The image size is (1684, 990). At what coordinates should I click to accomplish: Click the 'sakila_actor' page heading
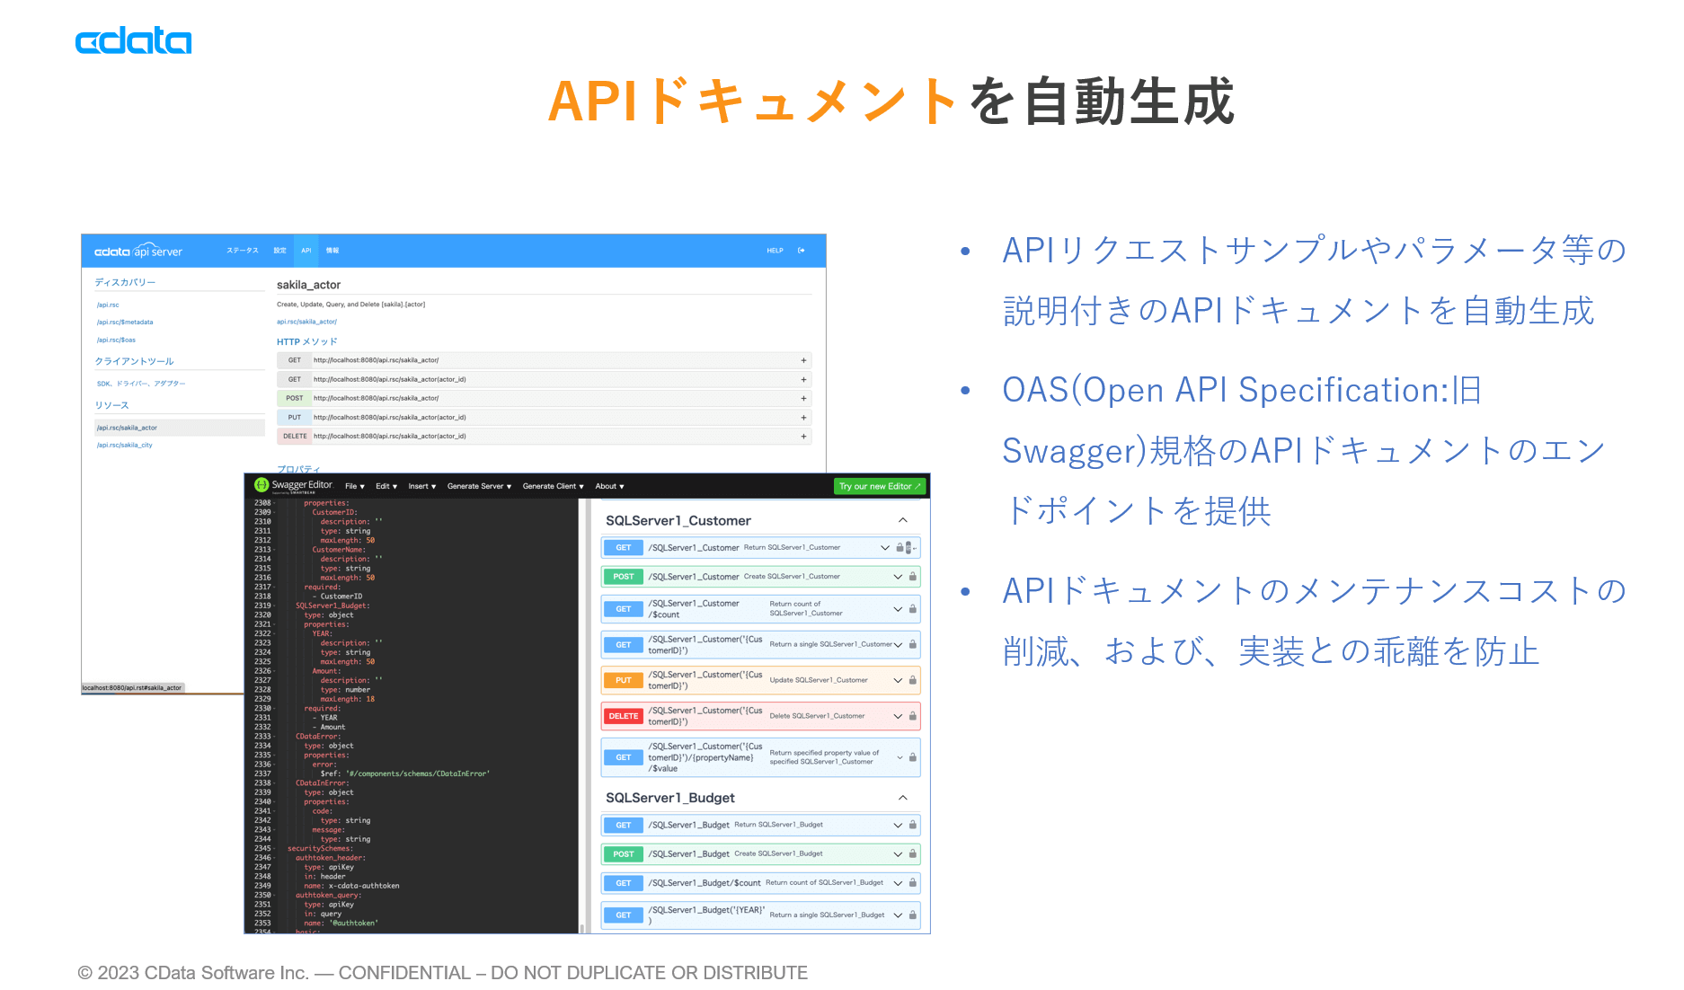click(x=308, y=285)
